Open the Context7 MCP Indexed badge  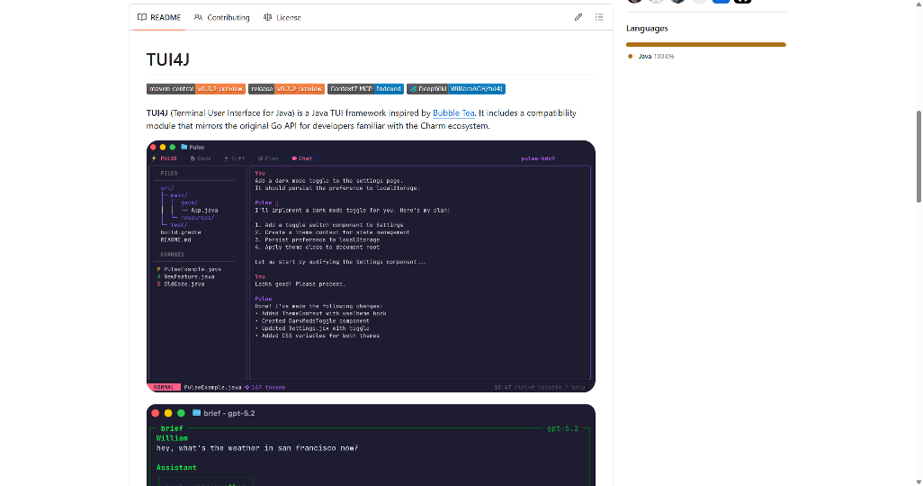(x=365, y=89)
